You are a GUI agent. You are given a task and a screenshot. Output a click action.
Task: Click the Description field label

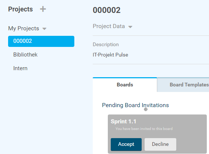click(x=106, y=45)
